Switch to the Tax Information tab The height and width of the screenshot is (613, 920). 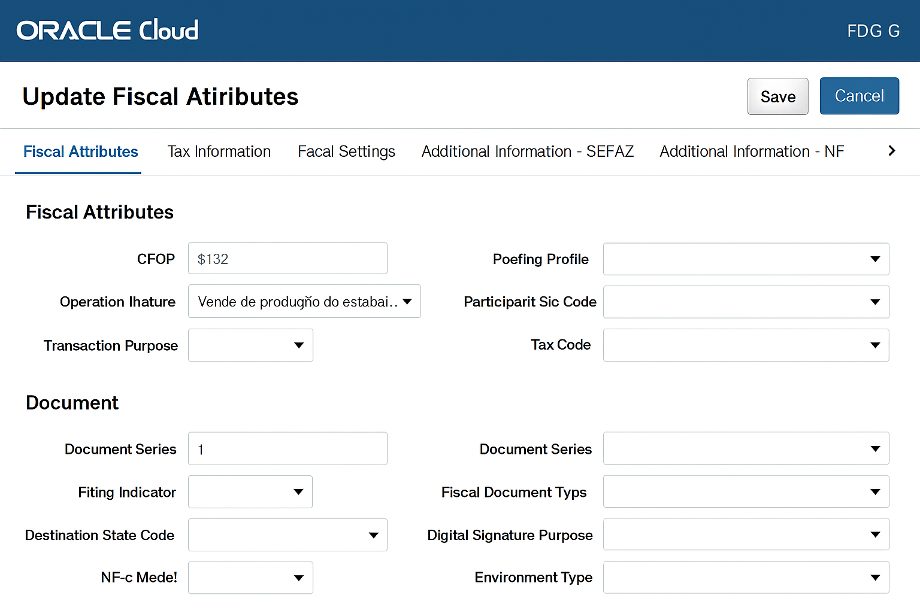[x=219, y=151]
